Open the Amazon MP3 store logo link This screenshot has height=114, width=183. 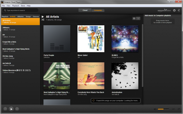coord(164,10)
